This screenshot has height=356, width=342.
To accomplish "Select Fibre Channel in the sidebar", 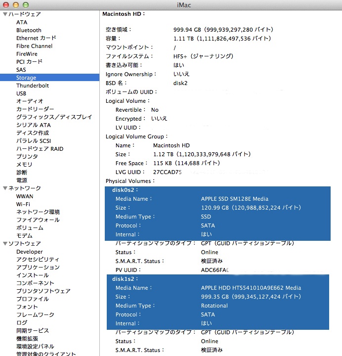I will point(34,46).
